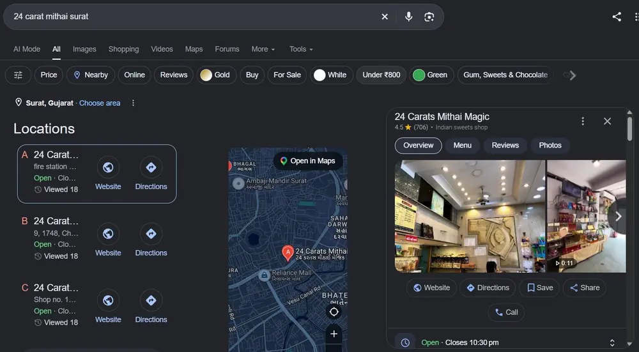Apply the Nearby filter chip
The height and width of the screenshot is (352, 639).
[91, 75]
